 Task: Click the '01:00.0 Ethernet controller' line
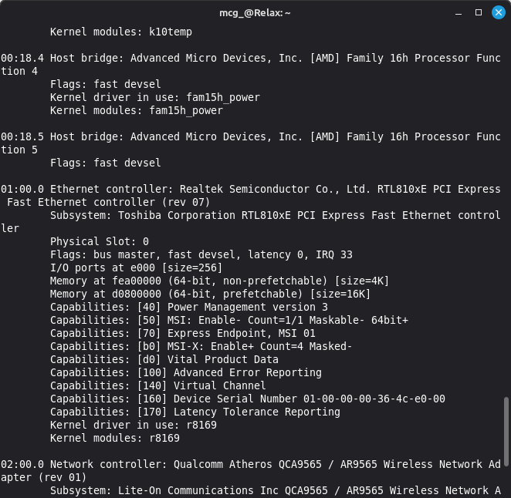pos(251,189)
